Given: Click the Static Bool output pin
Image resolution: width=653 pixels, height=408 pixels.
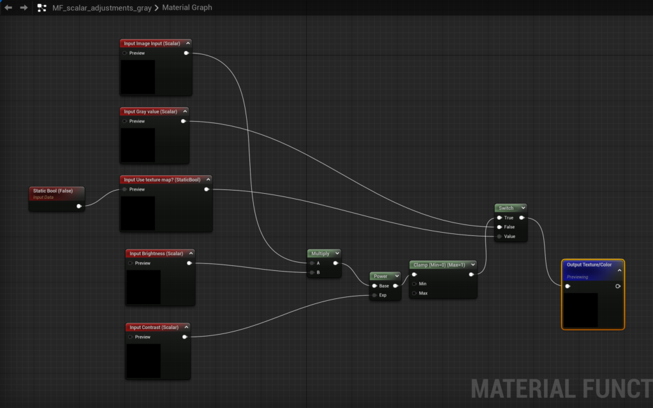Looking at the screenshot, I should pos(78,206).
